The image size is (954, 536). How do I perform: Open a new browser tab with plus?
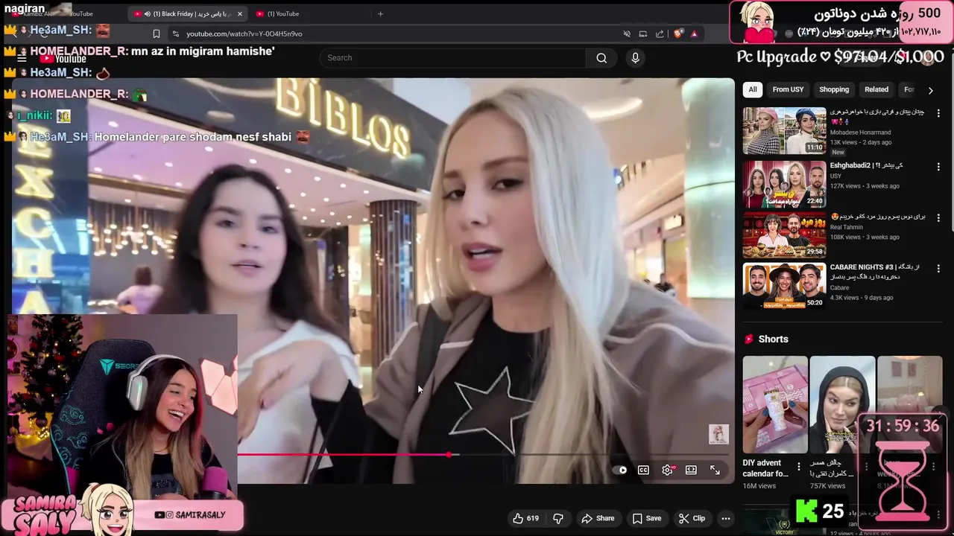point(380,13)
